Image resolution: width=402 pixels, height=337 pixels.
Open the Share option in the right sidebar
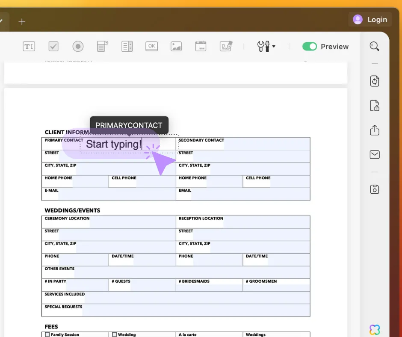374,130
